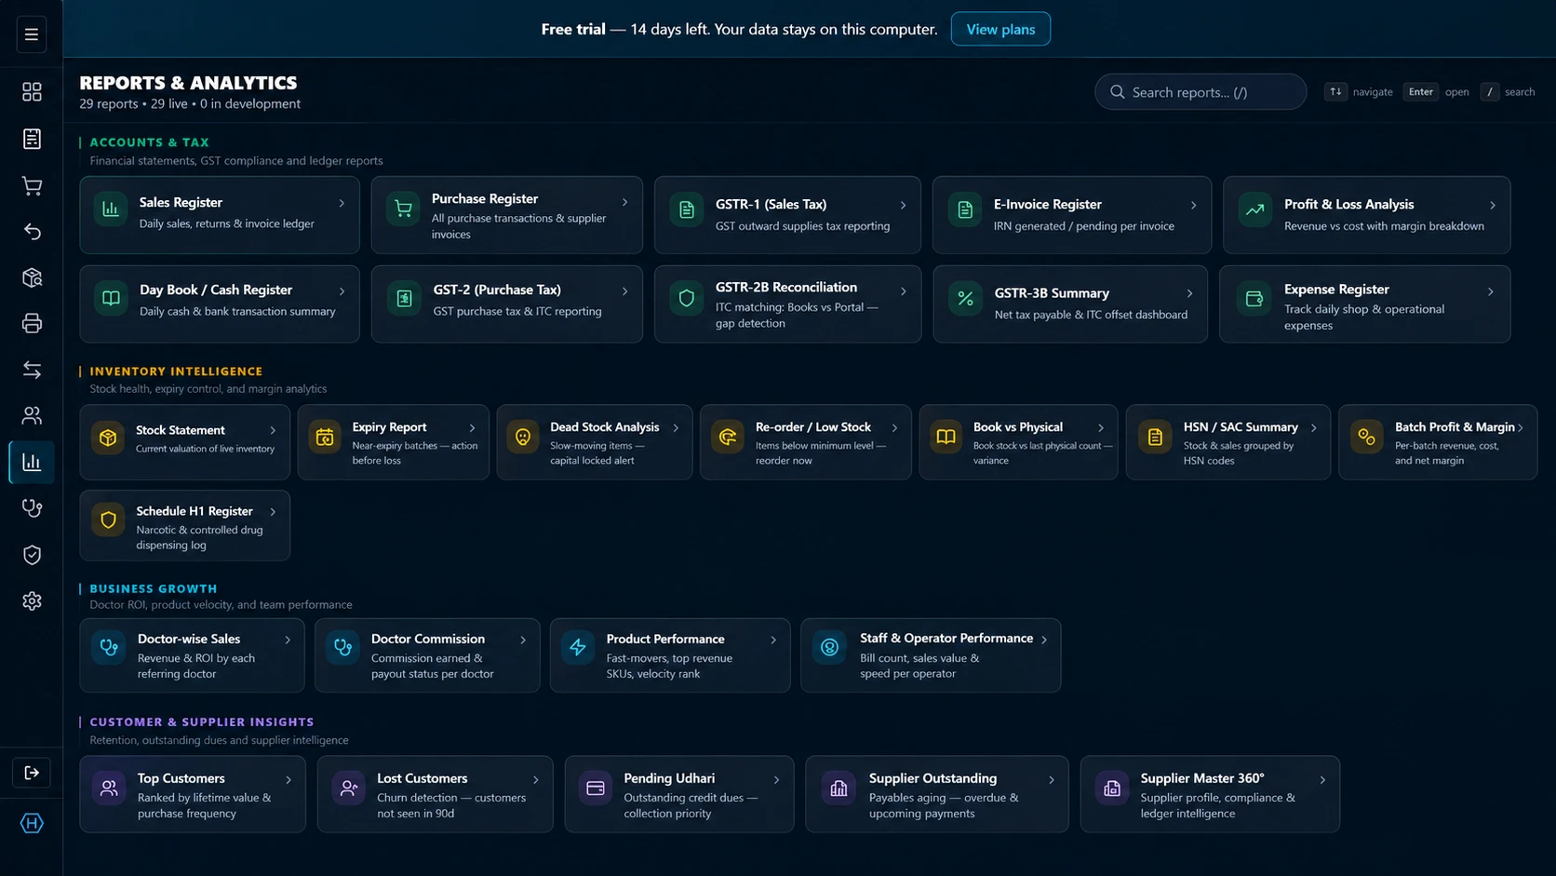
Task: Click the GSTR-3B percent icon
Action: pyautogui.click(x=965, y=299)
